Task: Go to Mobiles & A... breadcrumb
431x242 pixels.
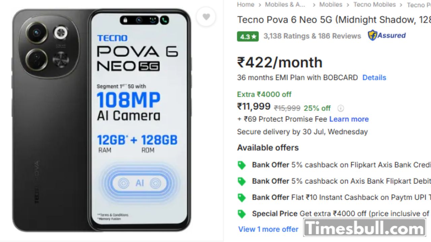Action: (x=285, y=4)
